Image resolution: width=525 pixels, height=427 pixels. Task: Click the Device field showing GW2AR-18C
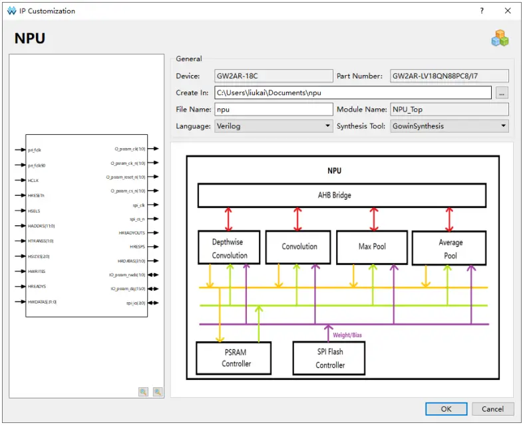[273, 76]
